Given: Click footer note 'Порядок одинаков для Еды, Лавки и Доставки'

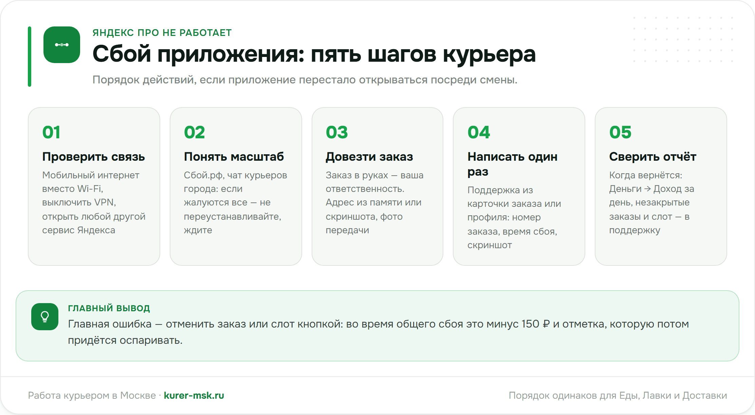Looking at the screenshot, I should (618, 395).
